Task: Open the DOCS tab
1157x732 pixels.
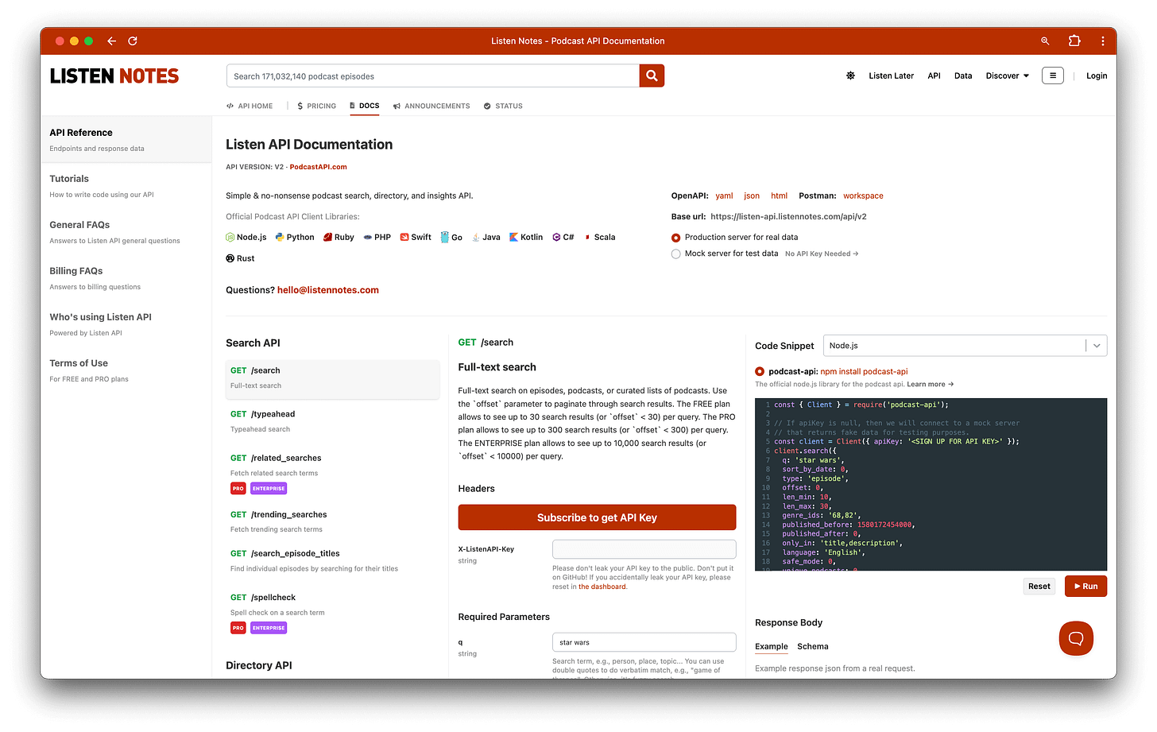Action: [365, 106]
